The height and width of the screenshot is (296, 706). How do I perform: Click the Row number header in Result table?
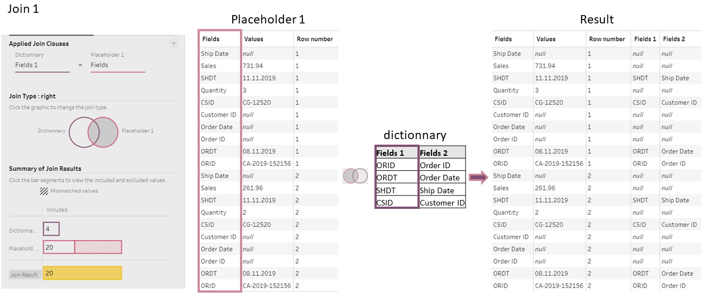[x=607, y=39]
